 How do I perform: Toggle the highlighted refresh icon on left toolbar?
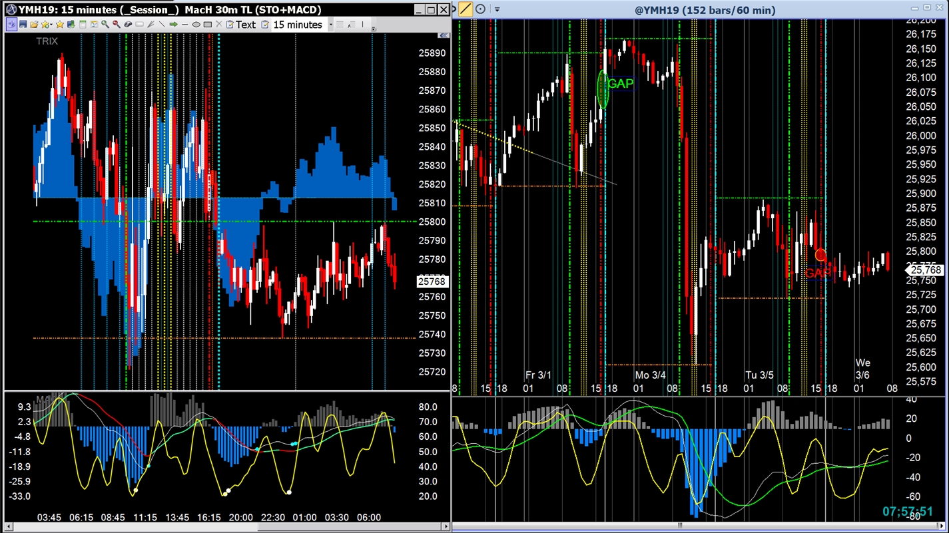click(11, 25)
